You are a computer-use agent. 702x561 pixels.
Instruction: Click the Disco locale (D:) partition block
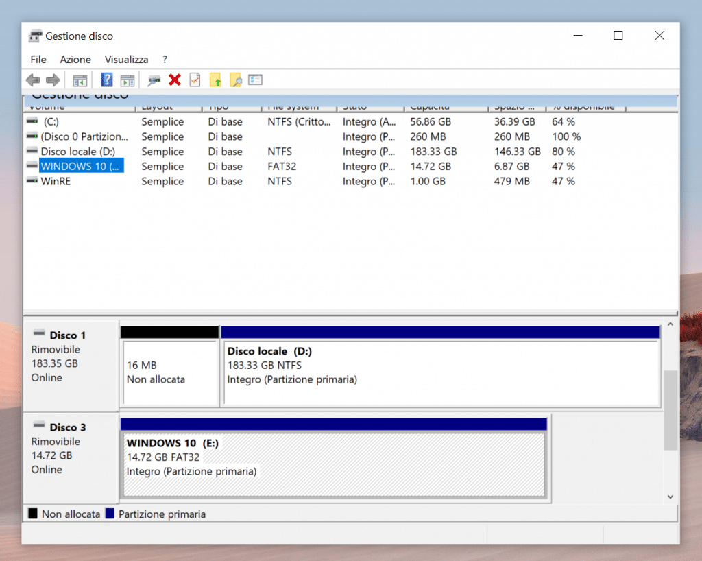(x=440, y=370)
